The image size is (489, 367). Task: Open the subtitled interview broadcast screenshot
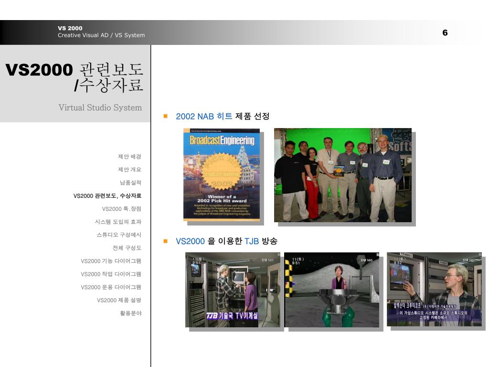pos(435,290)
